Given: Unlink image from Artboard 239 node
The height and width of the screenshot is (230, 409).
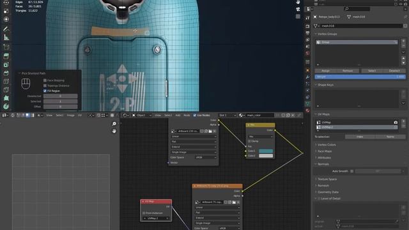Looking at the screenshot, I should pos(215,131).
